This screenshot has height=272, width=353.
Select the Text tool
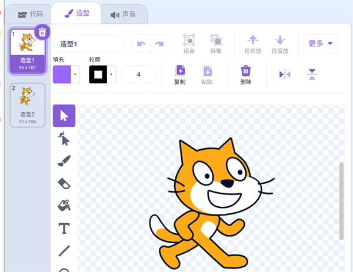click(64, 228)
